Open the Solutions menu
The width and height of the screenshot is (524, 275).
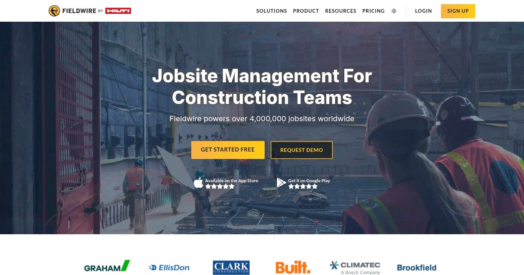271,11
